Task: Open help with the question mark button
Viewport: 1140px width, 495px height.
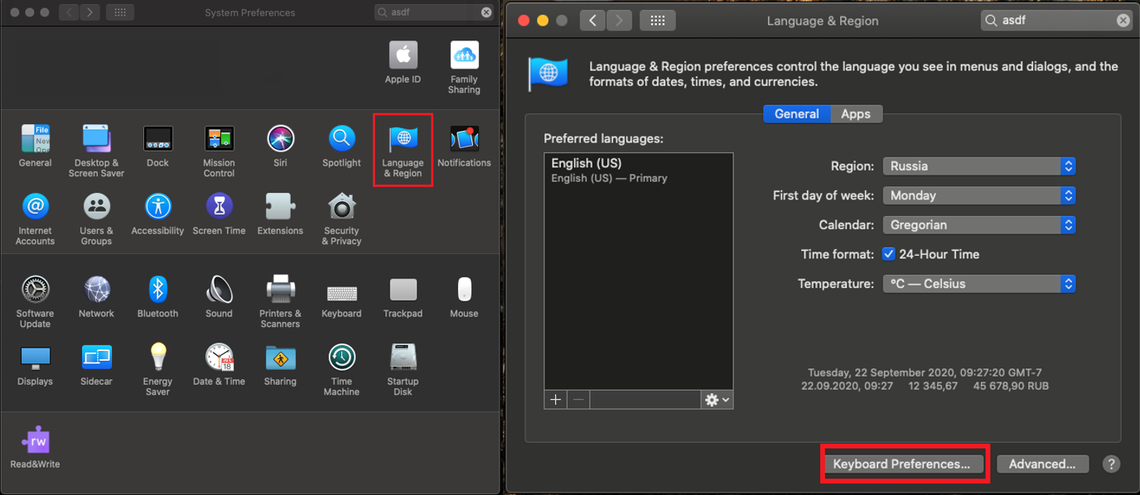Action: click(x=1112, y=464)
